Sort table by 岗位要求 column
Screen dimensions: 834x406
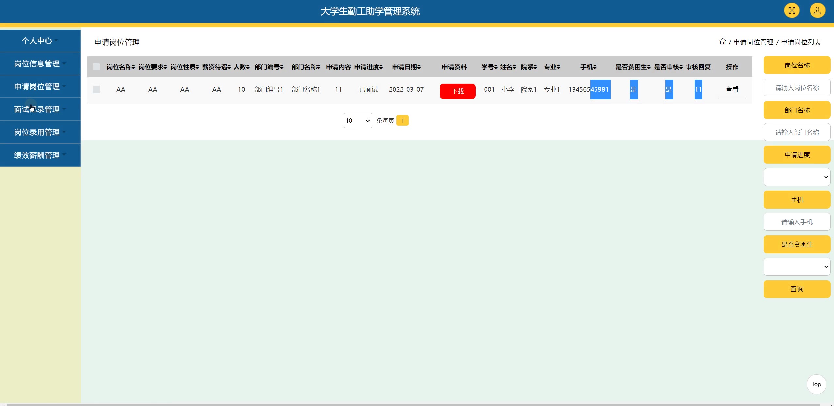coord(153,67)
